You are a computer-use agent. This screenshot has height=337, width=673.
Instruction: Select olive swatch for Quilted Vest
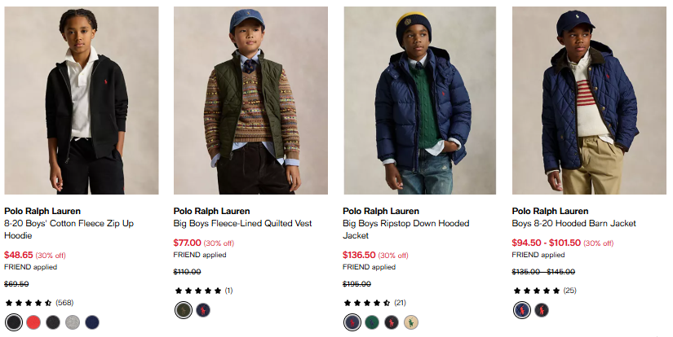(184, 310)
